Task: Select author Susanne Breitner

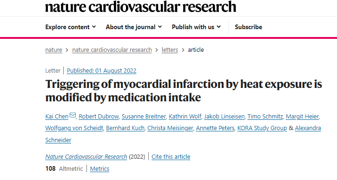Action: [x=144, y=117]
